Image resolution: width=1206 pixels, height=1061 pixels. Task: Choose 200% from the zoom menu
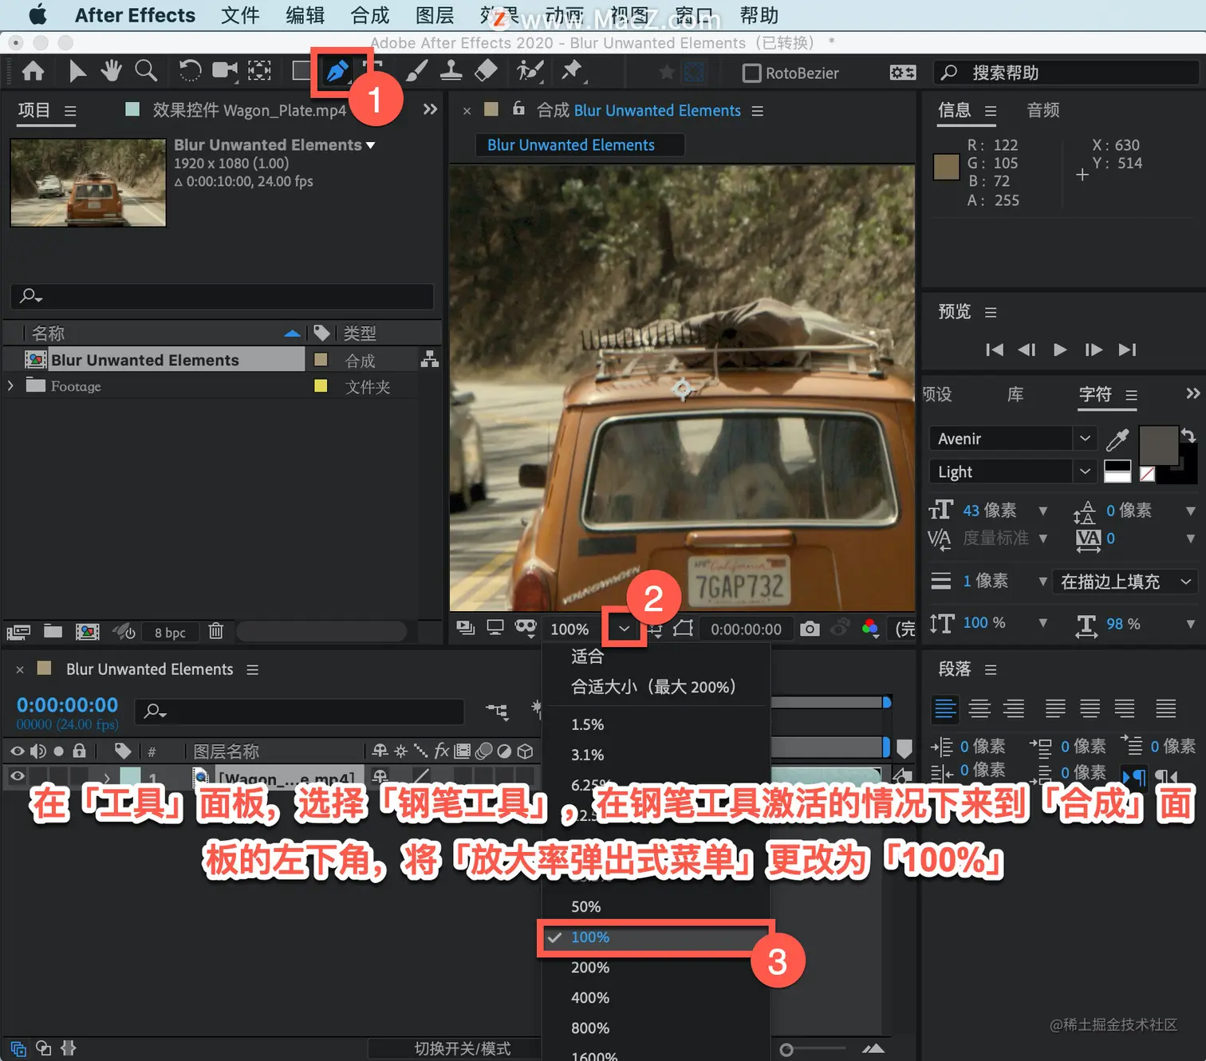coord(590,968)
